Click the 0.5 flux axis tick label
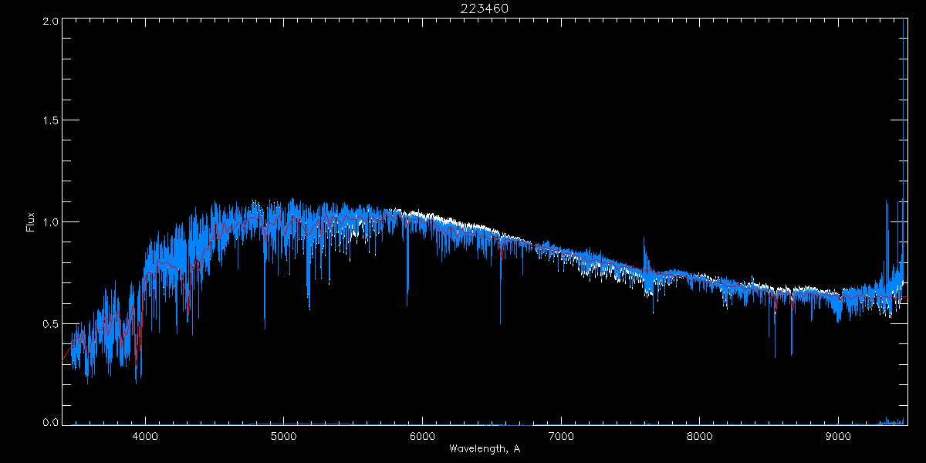The width and height of the screenshot is (926, 463). point(51,323)
